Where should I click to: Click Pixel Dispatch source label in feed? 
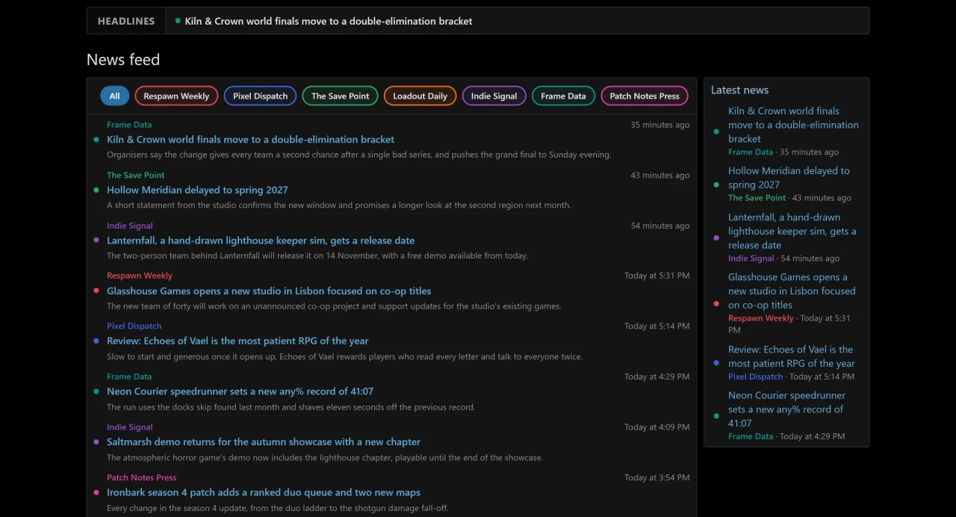point(134,326)
